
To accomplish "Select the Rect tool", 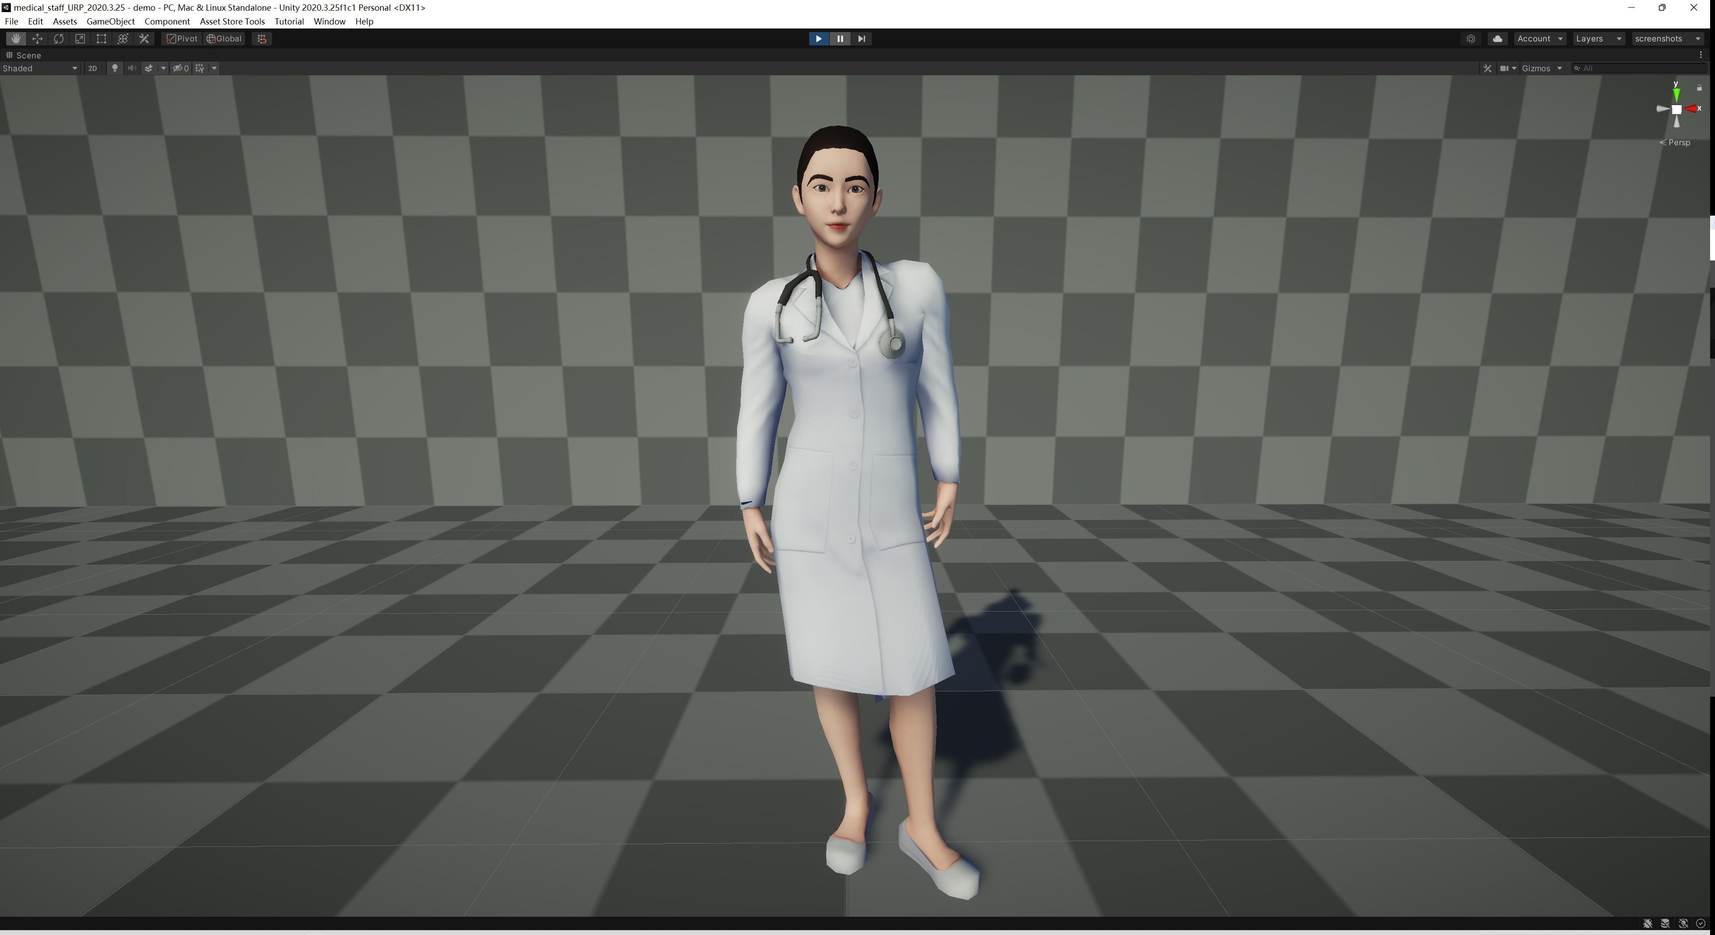I will [x=101, y=39].
